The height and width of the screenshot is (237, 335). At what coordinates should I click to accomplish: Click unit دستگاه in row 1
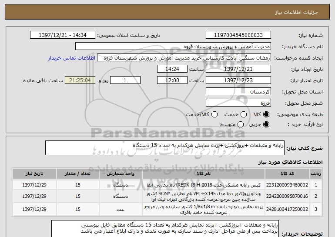pos(121,185)
